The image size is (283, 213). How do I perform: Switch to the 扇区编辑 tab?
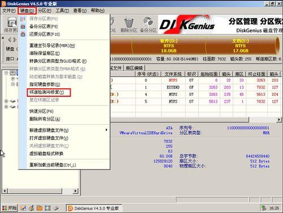[x=134, y=68]
